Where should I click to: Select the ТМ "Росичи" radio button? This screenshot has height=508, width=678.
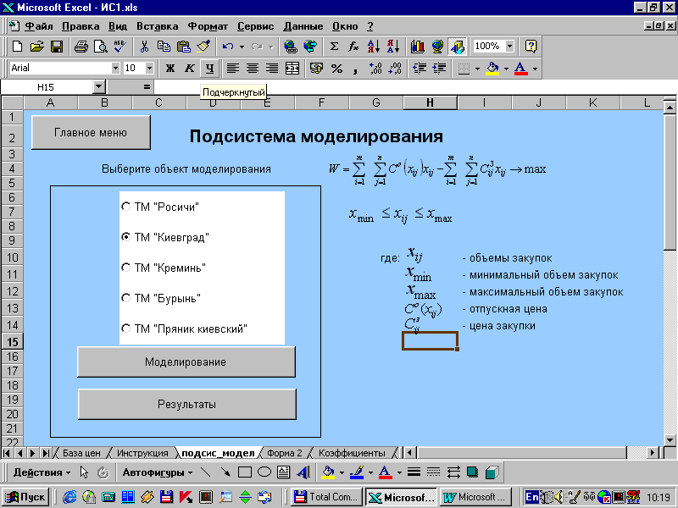click(126, 207)
